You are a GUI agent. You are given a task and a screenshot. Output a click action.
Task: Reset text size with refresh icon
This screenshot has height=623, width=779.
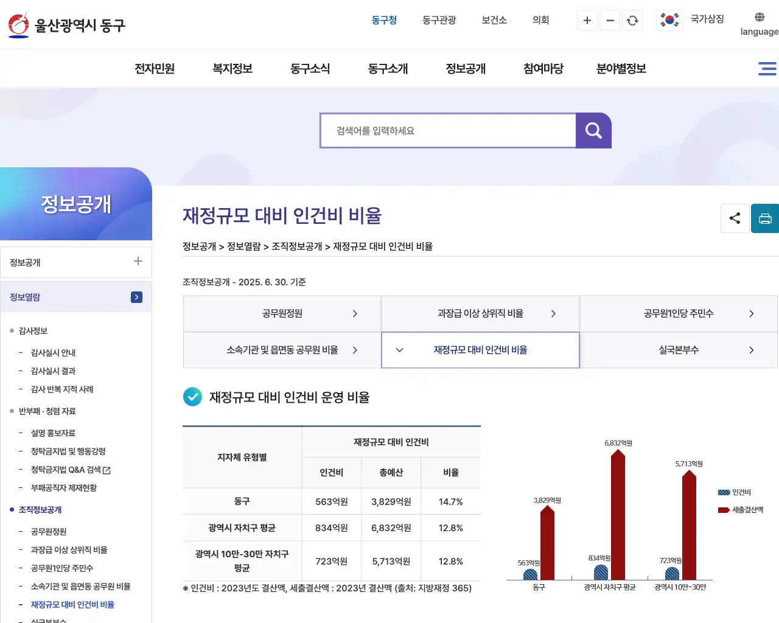pyautogui.click(x=632, y=21)
